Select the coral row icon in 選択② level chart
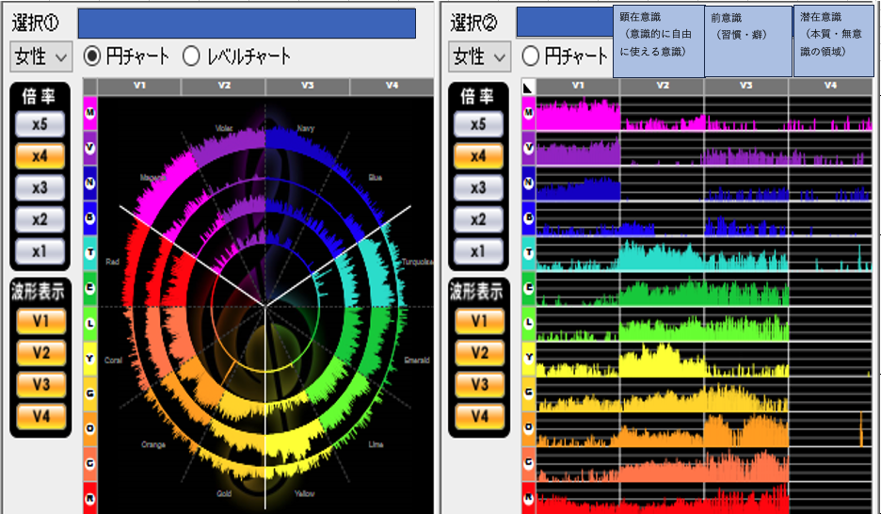 528,463
